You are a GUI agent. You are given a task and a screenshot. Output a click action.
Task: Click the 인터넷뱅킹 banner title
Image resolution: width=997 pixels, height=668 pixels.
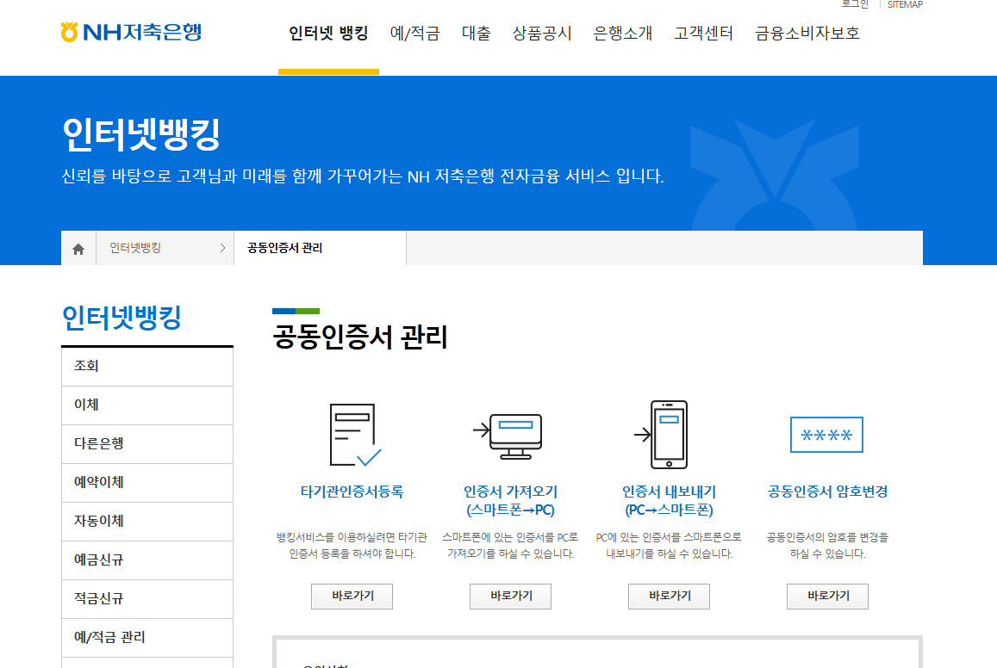[x=141, y=134]
